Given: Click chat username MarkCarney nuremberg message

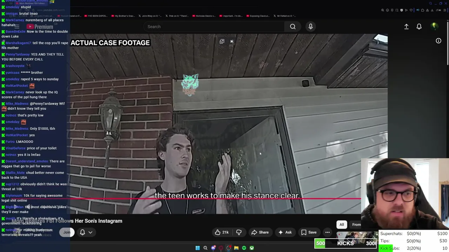Looking at the screenshot, I should pos(15,20).
